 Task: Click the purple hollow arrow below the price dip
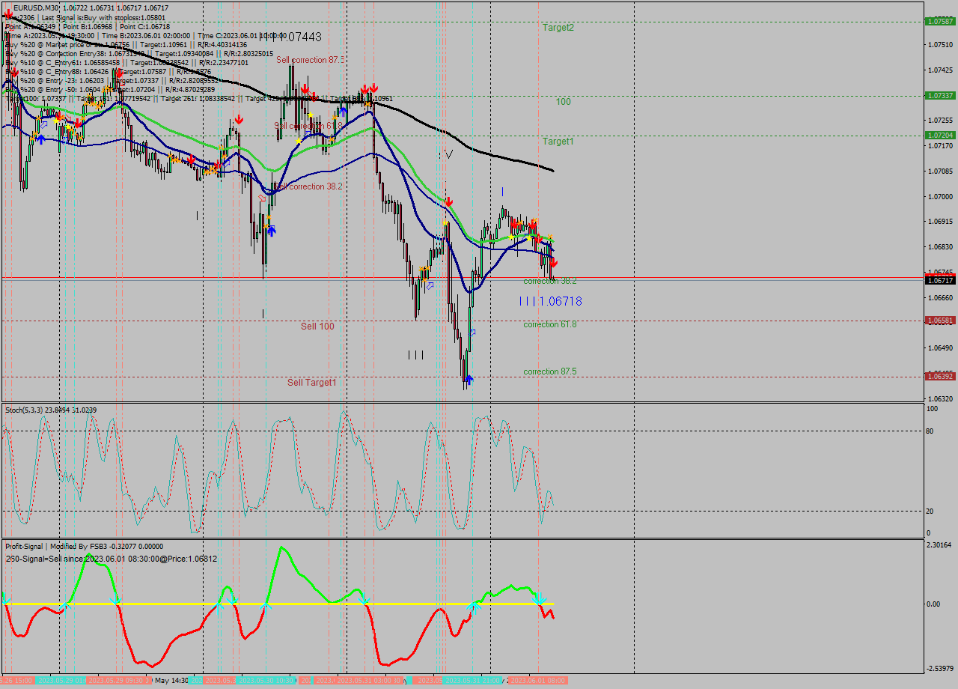click(x=472, y=333)
